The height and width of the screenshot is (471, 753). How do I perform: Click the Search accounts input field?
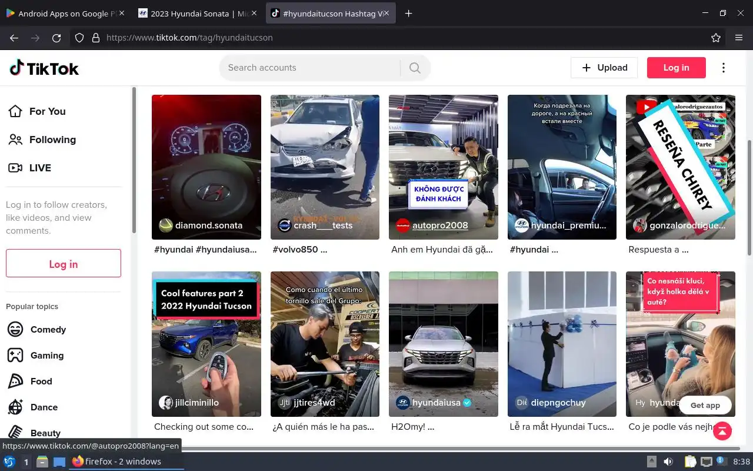pos(311,68)
